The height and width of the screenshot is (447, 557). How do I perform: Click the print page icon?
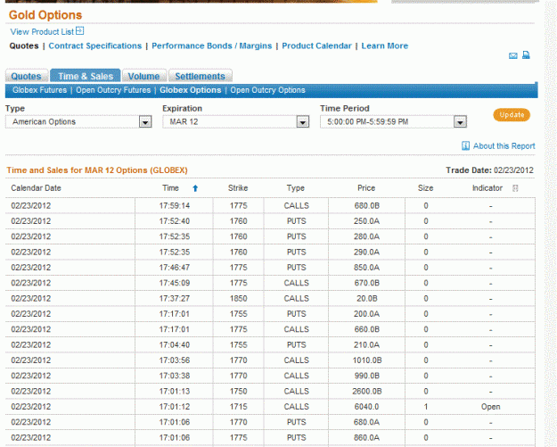(526, 55)
